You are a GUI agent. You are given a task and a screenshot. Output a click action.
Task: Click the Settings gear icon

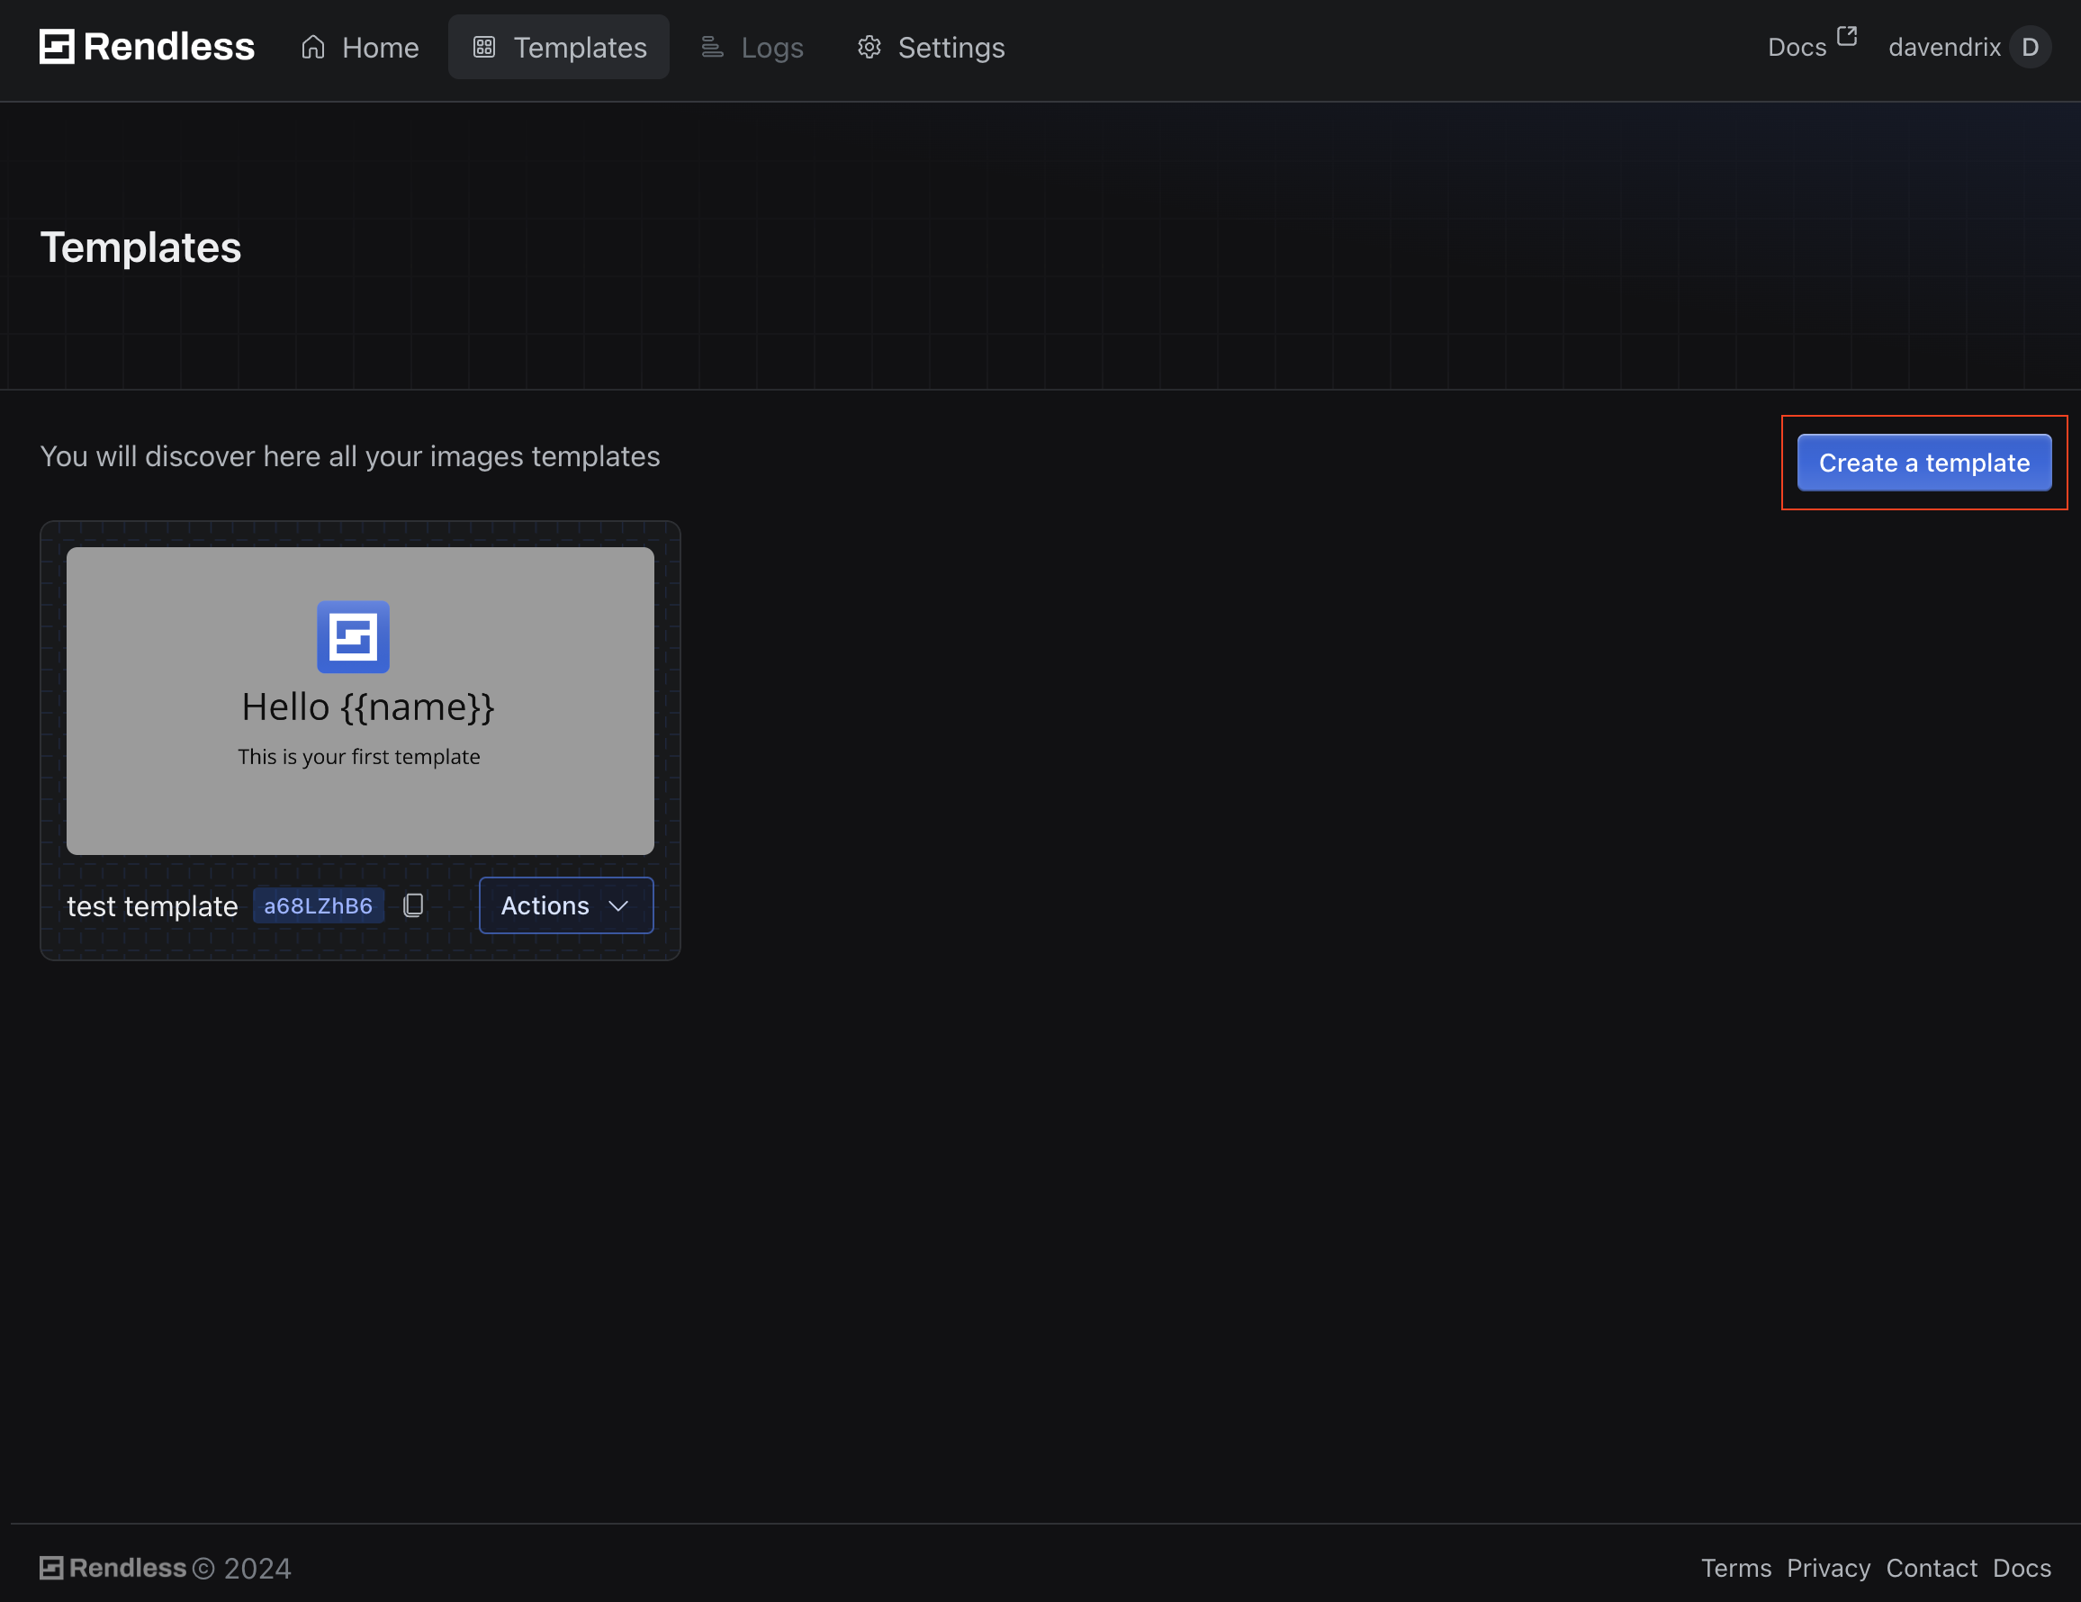click(x=868, y=47)
